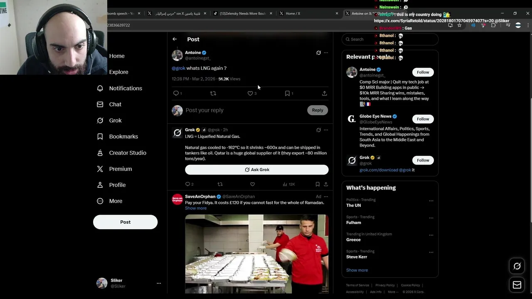Open floating Grok button

[x=517, y=266]
